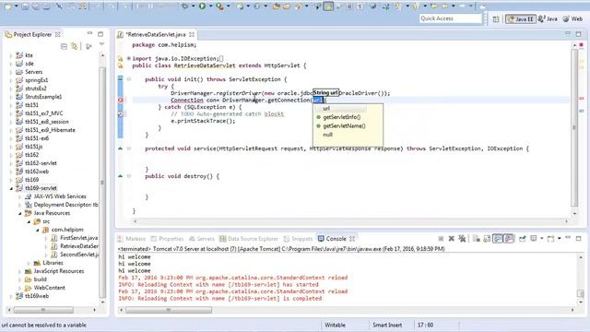Click the editor vertical scrollbar
The height and width of the screenshot is (332, 590).
click(574, 127)
